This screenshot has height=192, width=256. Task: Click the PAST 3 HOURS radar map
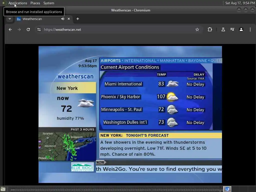[x=67, y=146]
